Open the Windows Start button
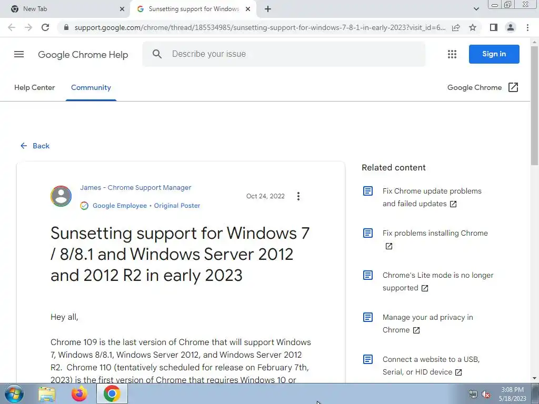The width and height of the screenshot is (539, 404). 14,393
